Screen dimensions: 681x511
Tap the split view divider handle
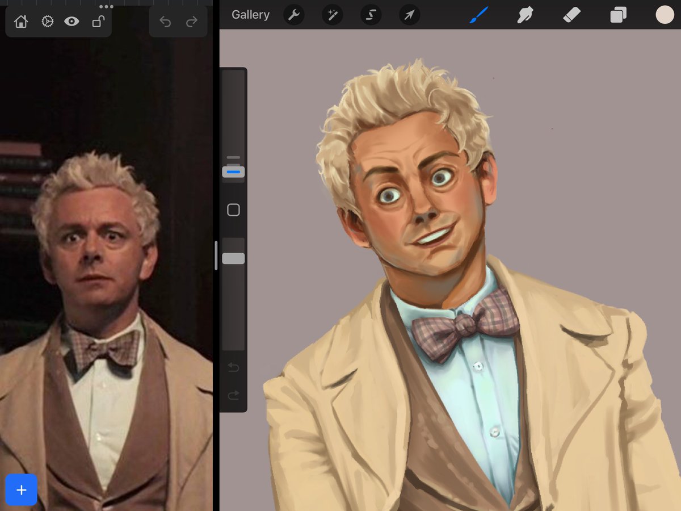tap(216, 256)
